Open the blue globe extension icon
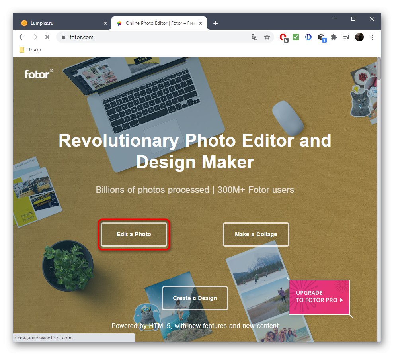The image size is (394, 355). 308,37
